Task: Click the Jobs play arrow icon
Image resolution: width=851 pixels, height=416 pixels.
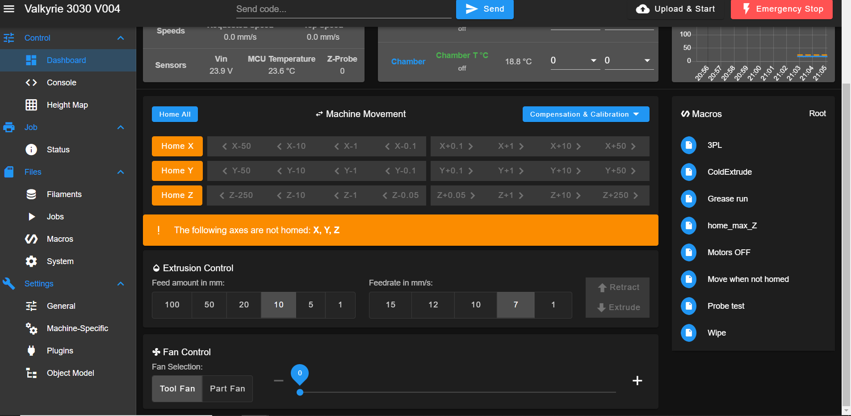Action: (32, 217)
